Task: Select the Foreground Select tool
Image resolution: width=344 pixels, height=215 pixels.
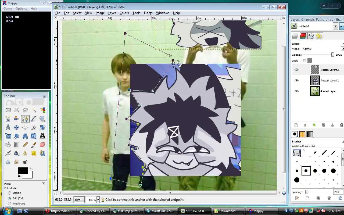Action: 17,119
